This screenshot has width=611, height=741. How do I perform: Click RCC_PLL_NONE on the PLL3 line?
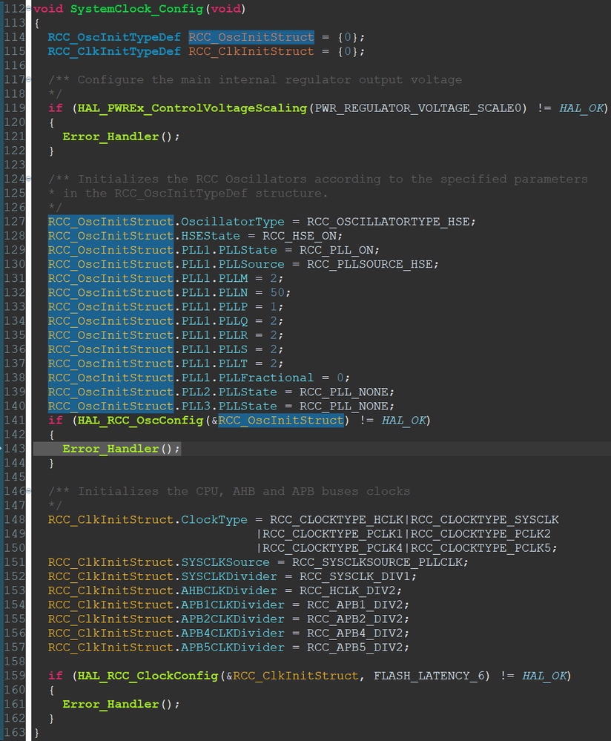(344, 406)
